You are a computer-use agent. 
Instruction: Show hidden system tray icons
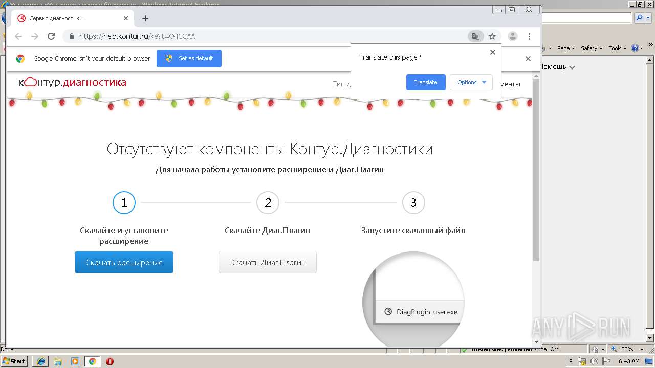(571, 361)
